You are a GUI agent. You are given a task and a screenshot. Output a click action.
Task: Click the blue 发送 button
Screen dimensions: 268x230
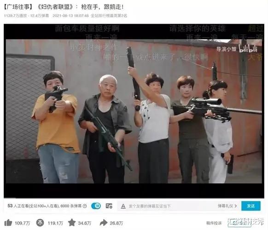pos(251,206)
